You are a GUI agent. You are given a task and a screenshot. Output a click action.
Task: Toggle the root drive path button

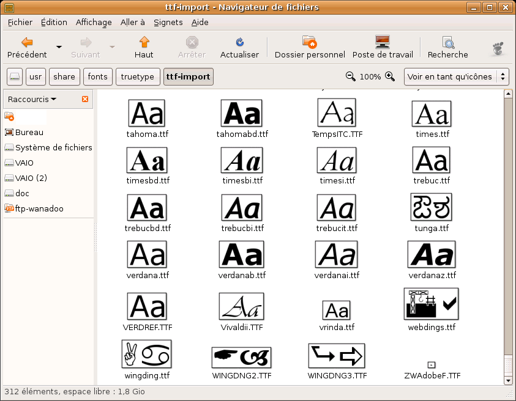15,77
